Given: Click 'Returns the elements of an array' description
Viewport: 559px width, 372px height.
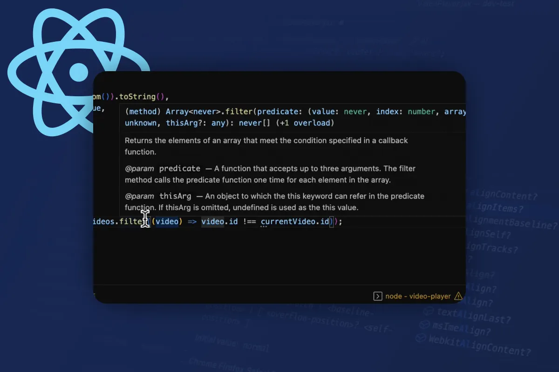Looking at the screenshot, I should 266,146.
